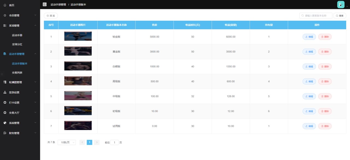Click the 搜索 search button
The height and width of the screenshot is (160, 350).
tap(340, 16)
